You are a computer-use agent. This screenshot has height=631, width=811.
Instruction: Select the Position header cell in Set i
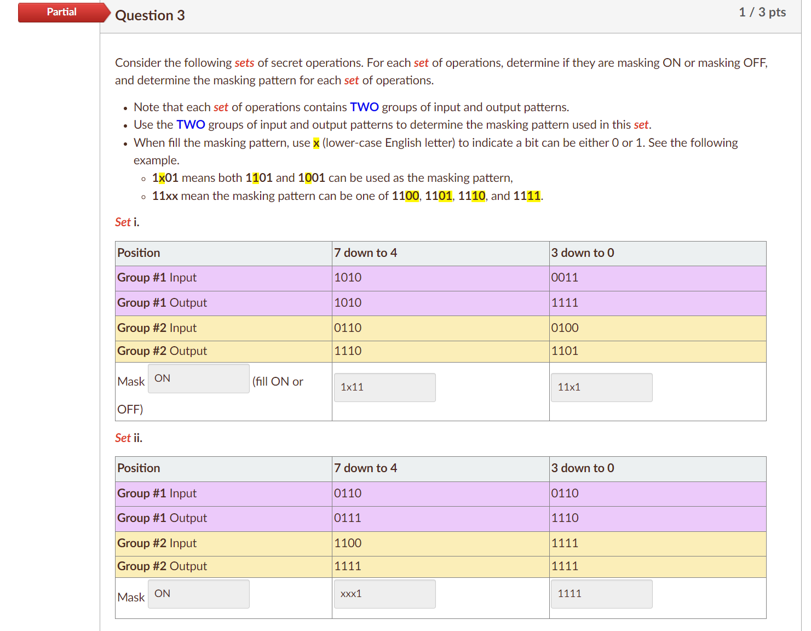(x=138, y=253)
